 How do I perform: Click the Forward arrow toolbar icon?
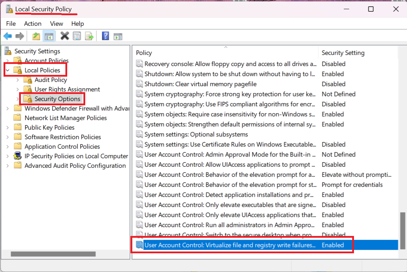tap(20, 36)
